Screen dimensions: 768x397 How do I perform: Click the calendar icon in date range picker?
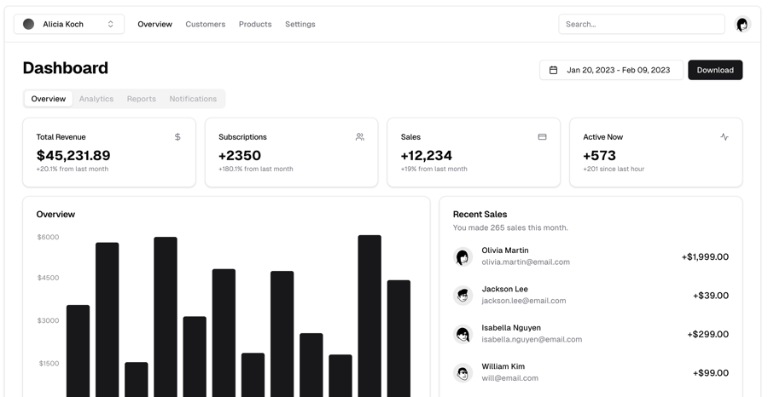click(553, 70)
